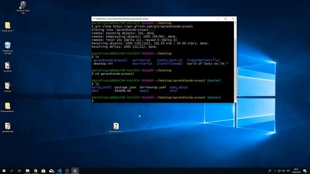Screen dimensions: 310x174
Task: Open taskbar search magnifier
Action: pyautogui.click(x=12, y=171)
